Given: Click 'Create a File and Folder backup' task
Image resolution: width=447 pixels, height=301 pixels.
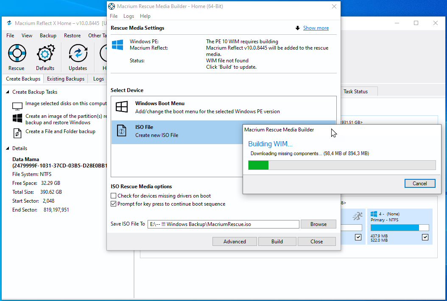Looking at the screenshot, I should click(61, 131).
